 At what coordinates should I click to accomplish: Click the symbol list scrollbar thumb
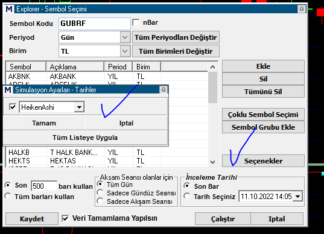[212, 87]
